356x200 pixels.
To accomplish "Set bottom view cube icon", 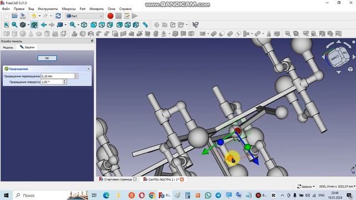I will click(127, 24).
